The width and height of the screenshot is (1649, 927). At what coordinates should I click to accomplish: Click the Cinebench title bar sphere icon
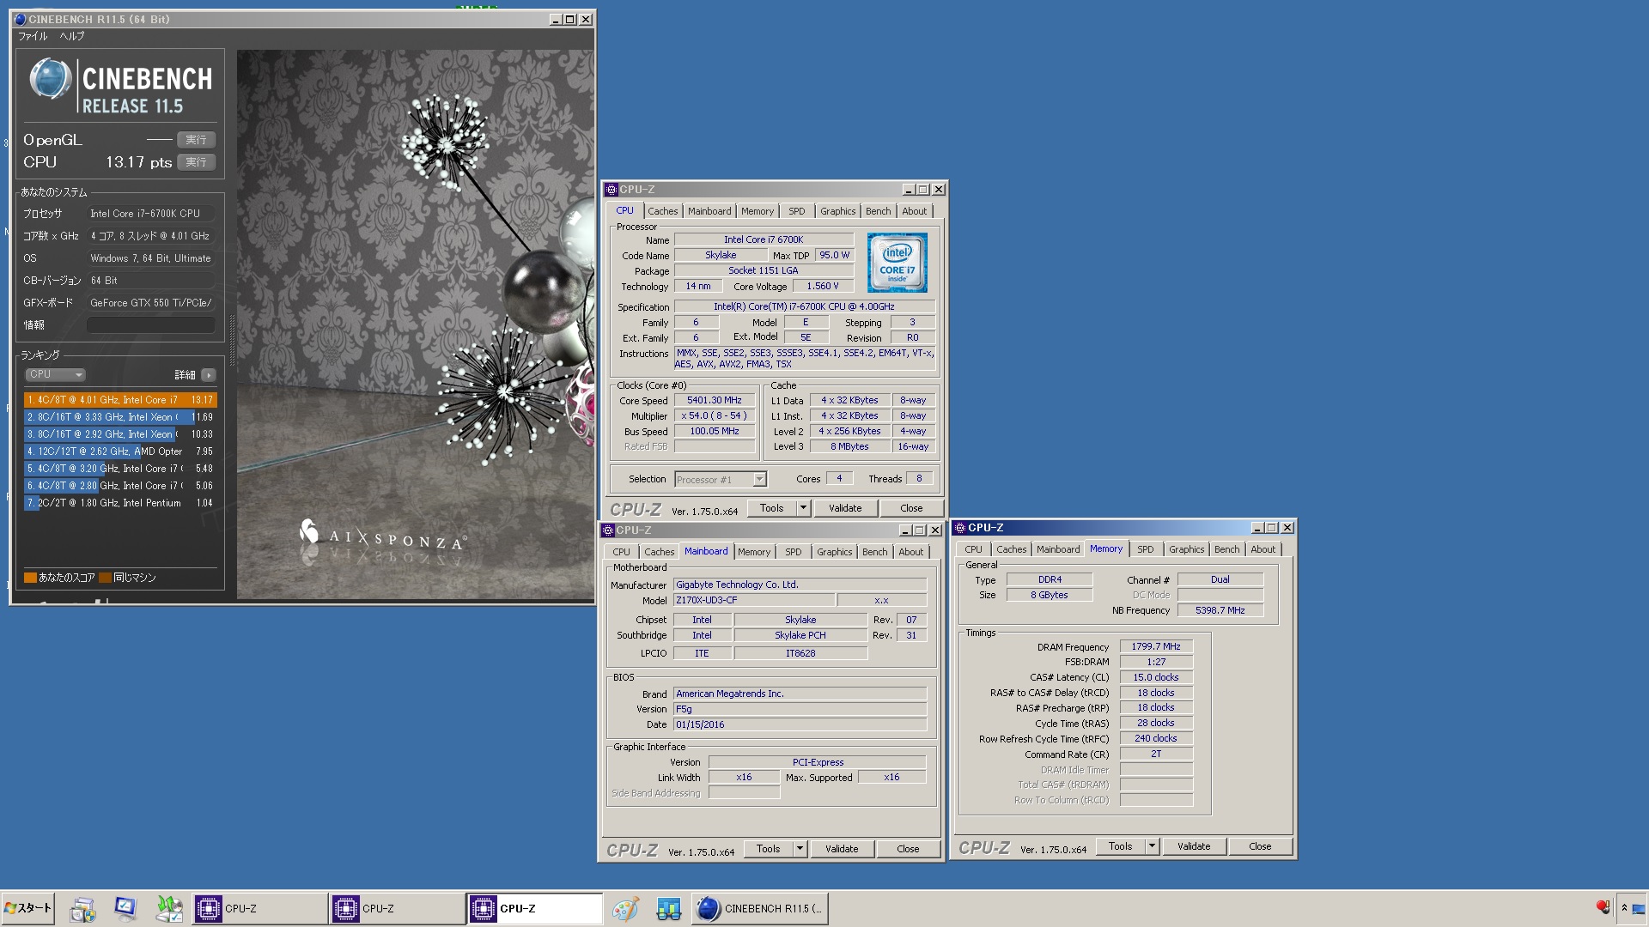click(x=20, y=19)
